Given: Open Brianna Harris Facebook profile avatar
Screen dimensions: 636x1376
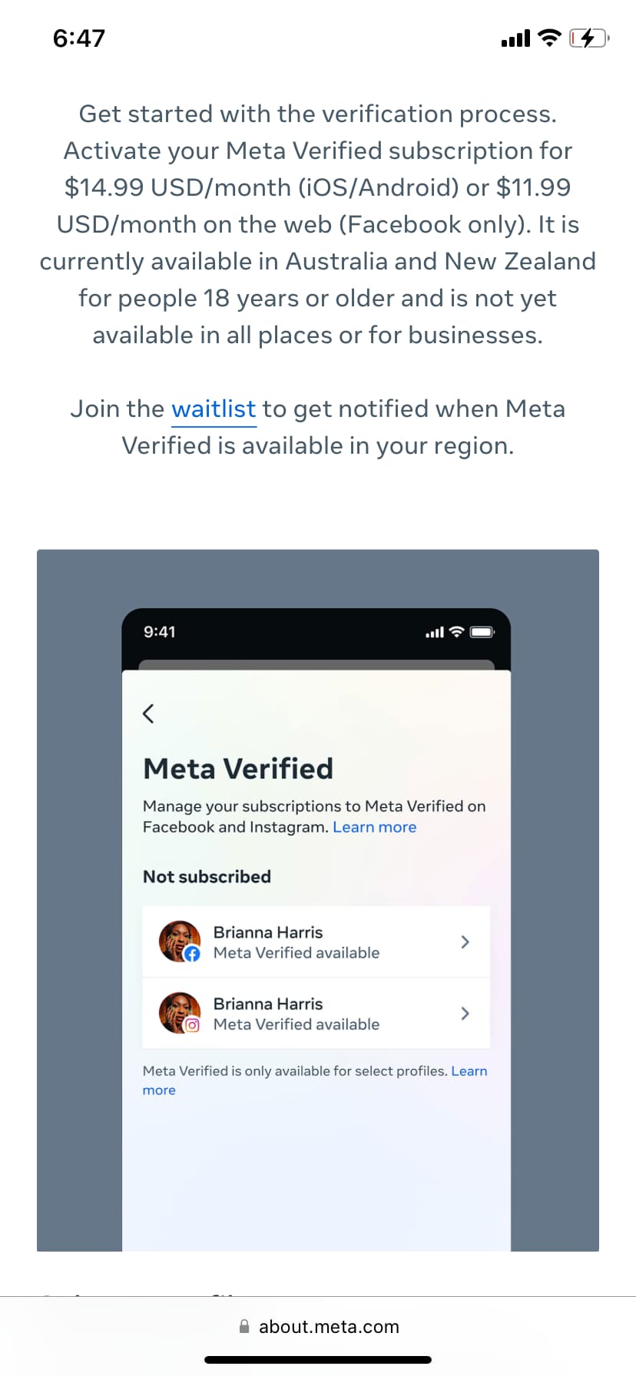Looking at the screenshot, I should 179,941.
